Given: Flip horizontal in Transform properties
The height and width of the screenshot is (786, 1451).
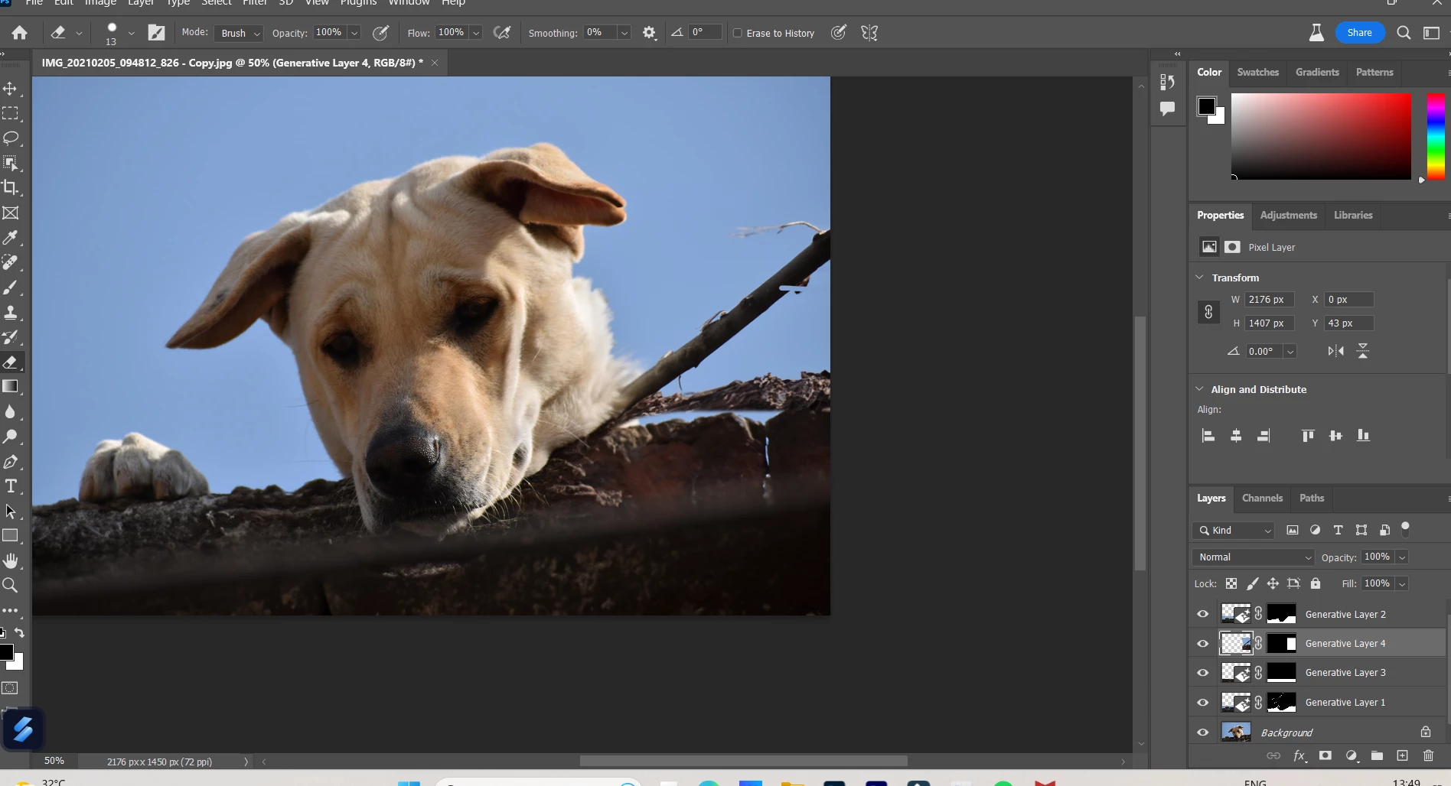Looking at the screenshot, I should (1335, 351).
